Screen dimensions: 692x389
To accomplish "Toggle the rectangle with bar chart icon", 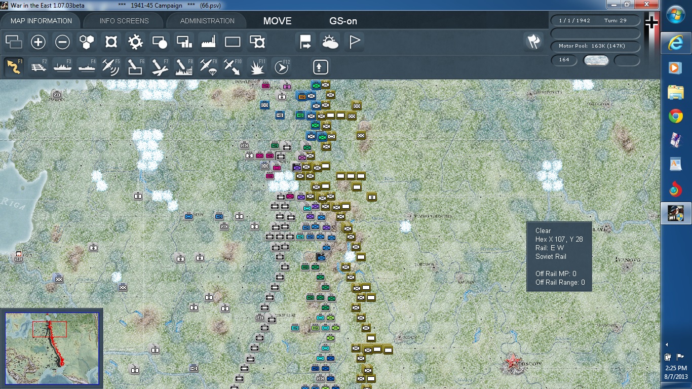I will [x=184, y=42].
